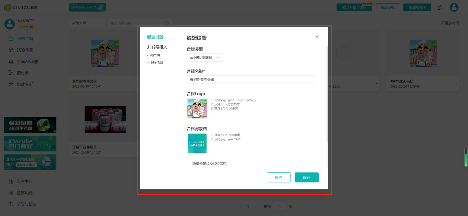Open the 所有合辑 filter dropdown

pyautogui.click(x=87, y=23)
